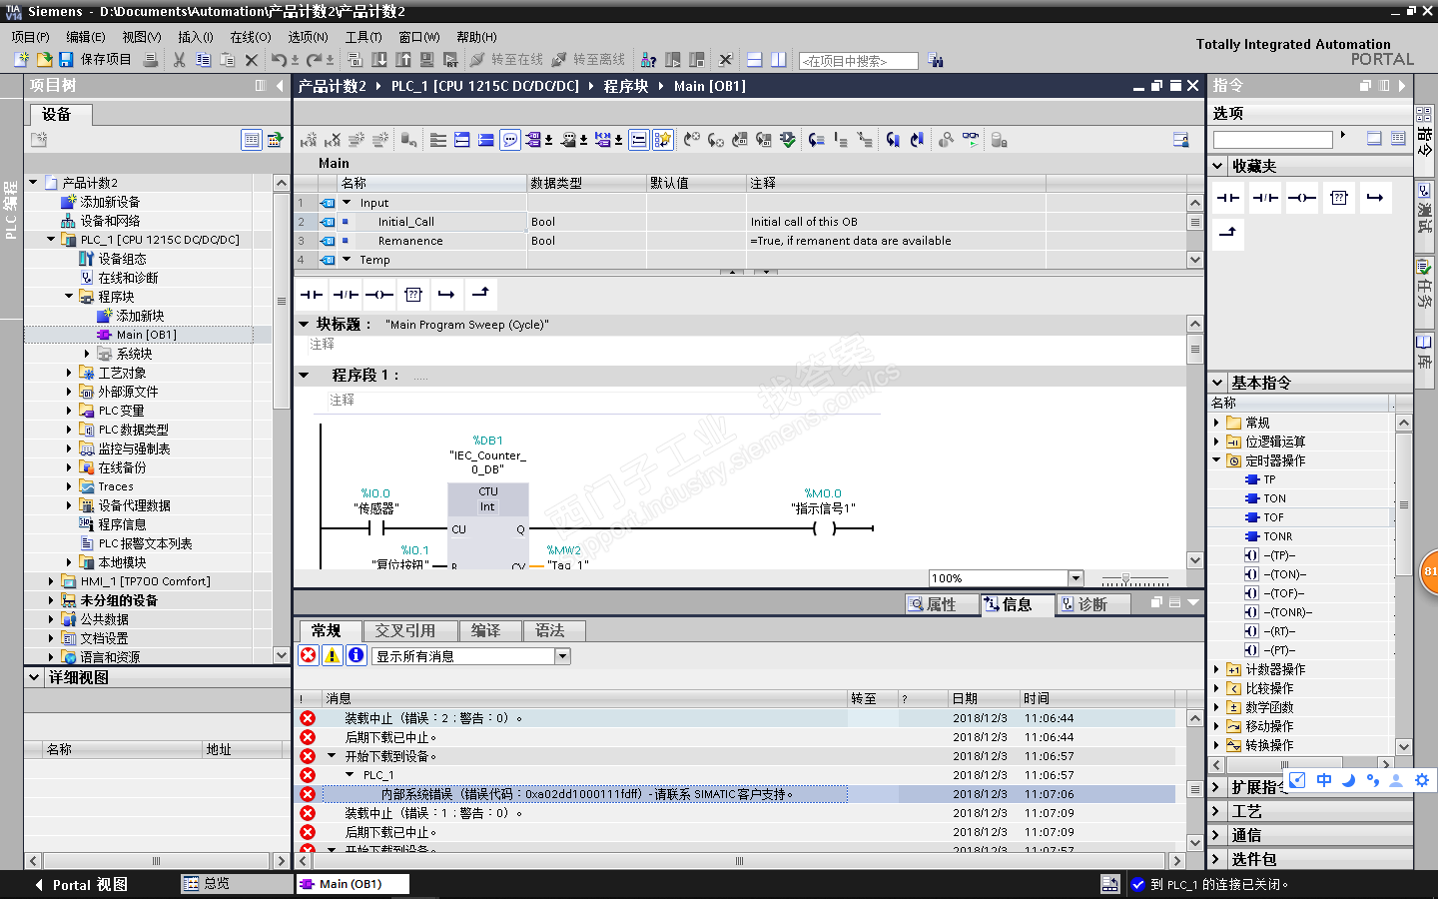Click the binoculars search icon

click(x=936, y=61)
